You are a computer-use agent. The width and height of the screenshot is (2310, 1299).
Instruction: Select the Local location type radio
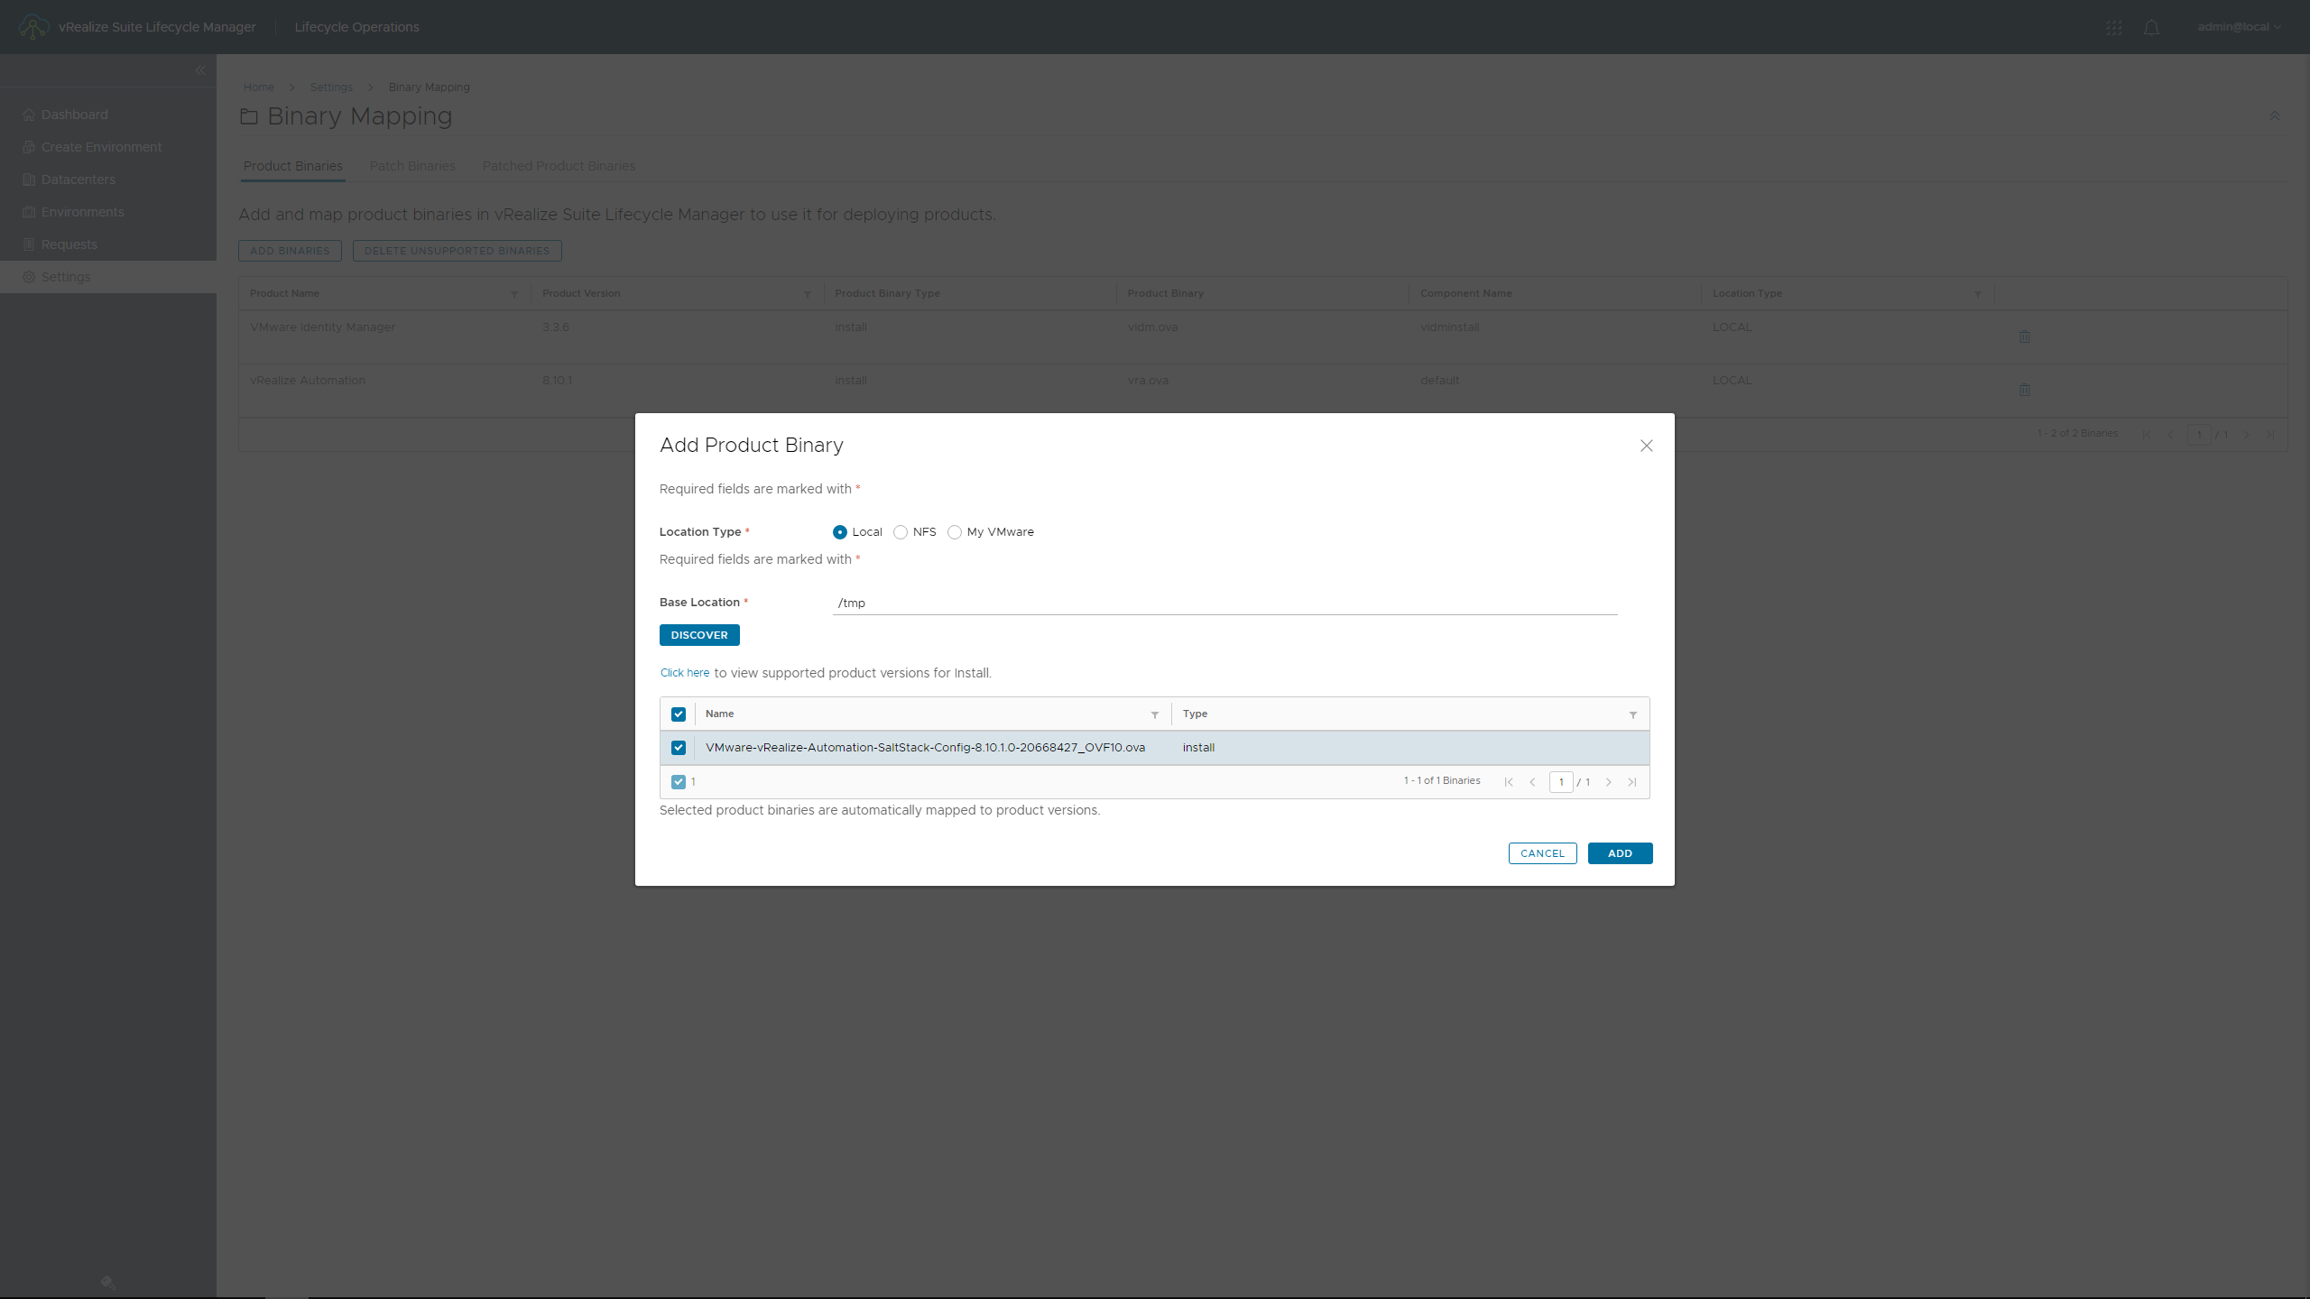coord(840,532)
